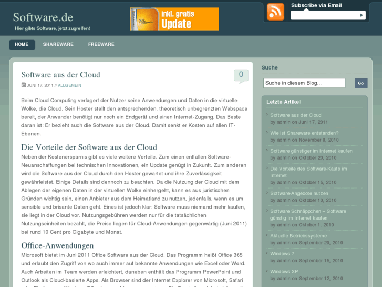This screenshot has height=287, width=382.
Task: Go to the FREEWARE menu item
Action: tap(101, 44)
